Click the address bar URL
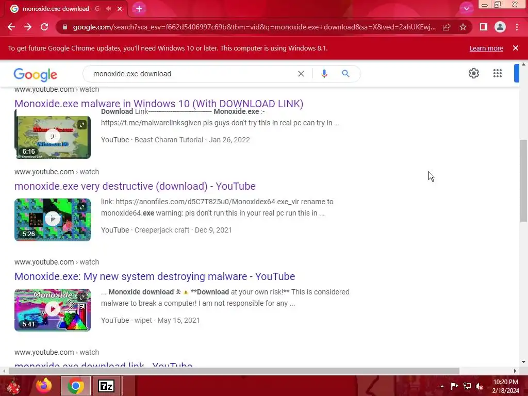The width and height of the screenshot is (528, 396). pyautogui.click(x=254, y=27)
